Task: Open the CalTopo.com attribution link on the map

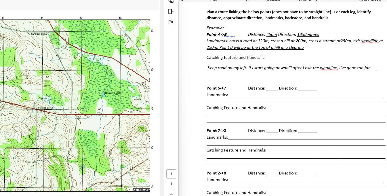Action: pyautogui.click(x=141, y=190)
